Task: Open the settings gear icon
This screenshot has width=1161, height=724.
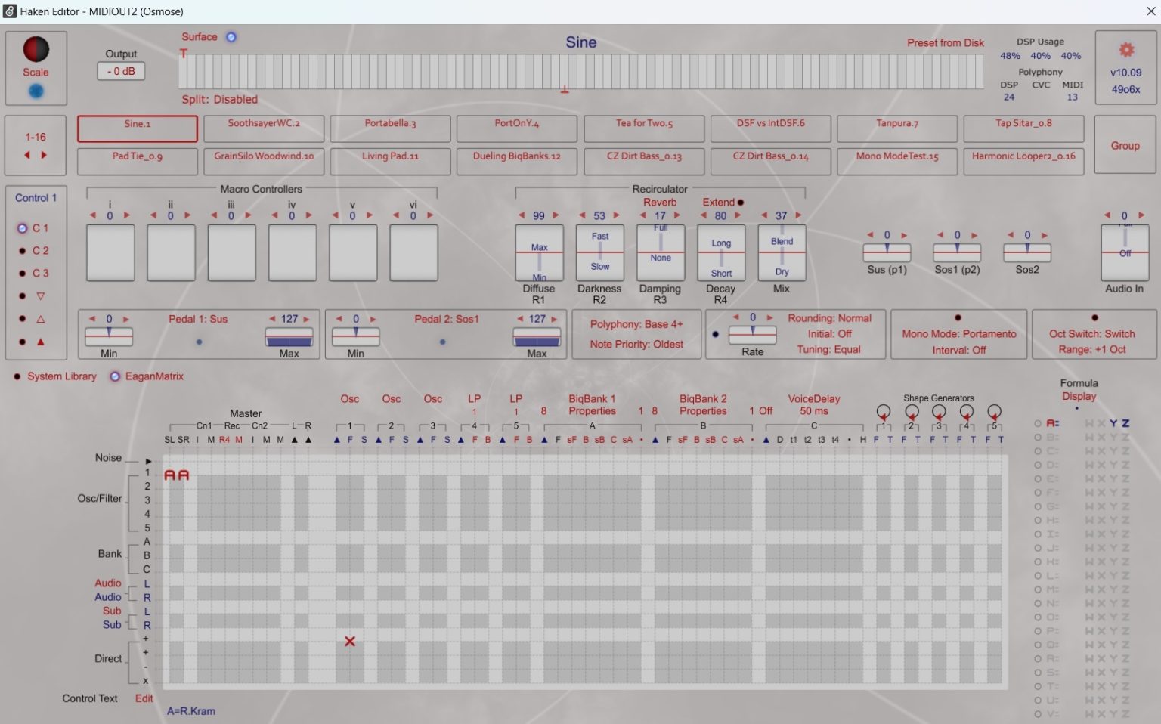Action: (1126, 50)
